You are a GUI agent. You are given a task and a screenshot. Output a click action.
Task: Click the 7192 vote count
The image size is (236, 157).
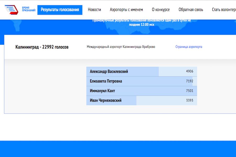click(190, 81)
